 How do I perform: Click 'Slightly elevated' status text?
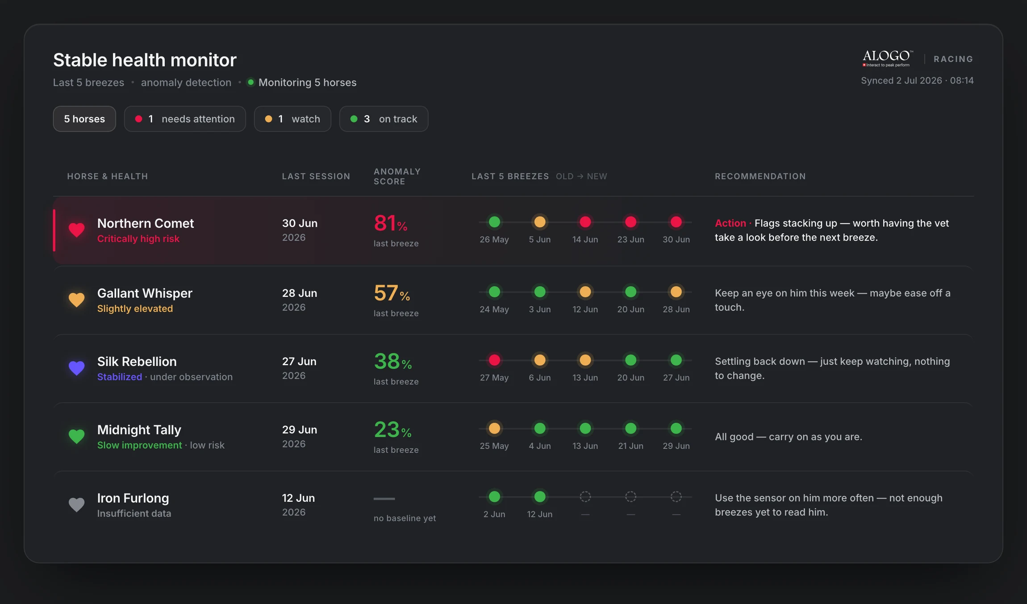135,309
